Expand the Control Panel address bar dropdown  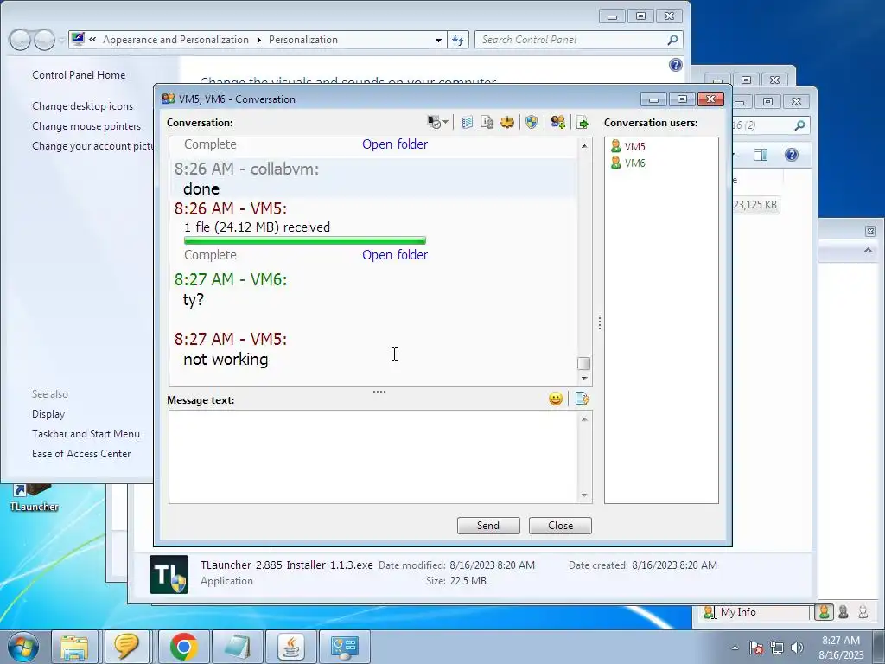coord(438,40)
